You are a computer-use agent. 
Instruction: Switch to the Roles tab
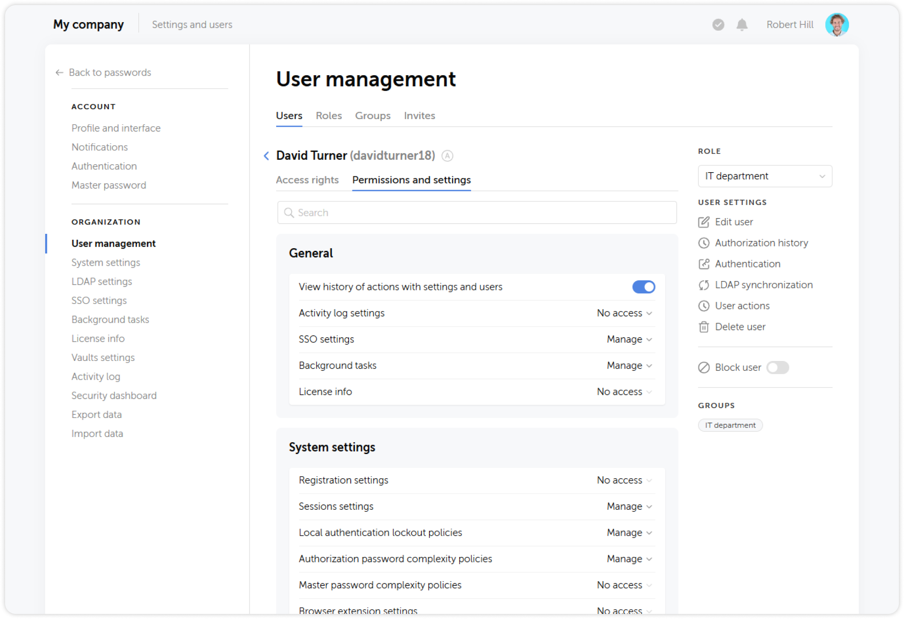(x=328, y=115)
